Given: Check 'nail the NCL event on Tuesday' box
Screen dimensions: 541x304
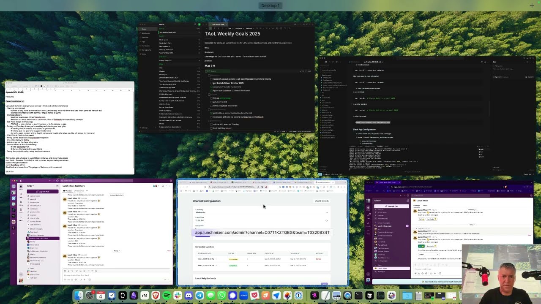Looking at the screenshot, I should 211,125.
